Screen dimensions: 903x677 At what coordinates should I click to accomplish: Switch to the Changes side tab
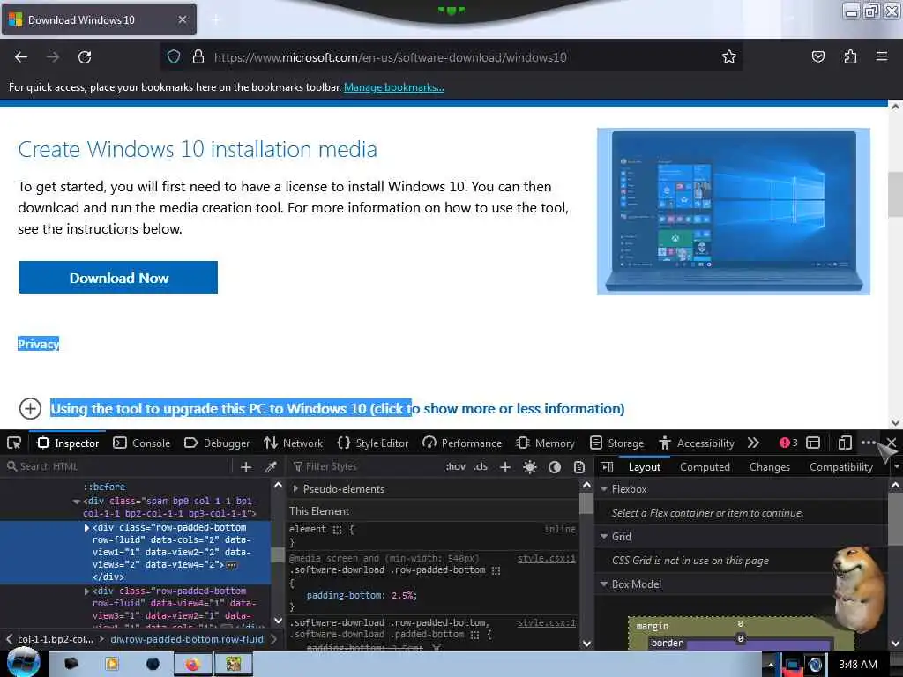(769, 467)
